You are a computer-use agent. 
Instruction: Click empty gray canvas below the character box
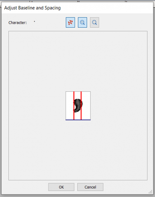coord(78,150)
